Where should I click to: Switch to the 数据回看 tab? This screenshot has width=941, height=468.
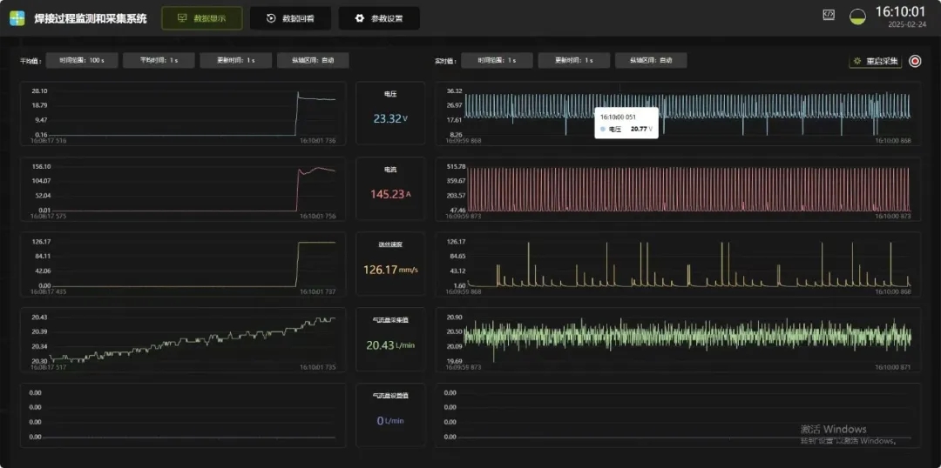click(x=290, y=18)
